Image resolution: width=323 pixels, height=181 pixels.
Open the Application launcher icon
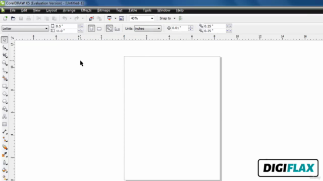click(110, 18)
